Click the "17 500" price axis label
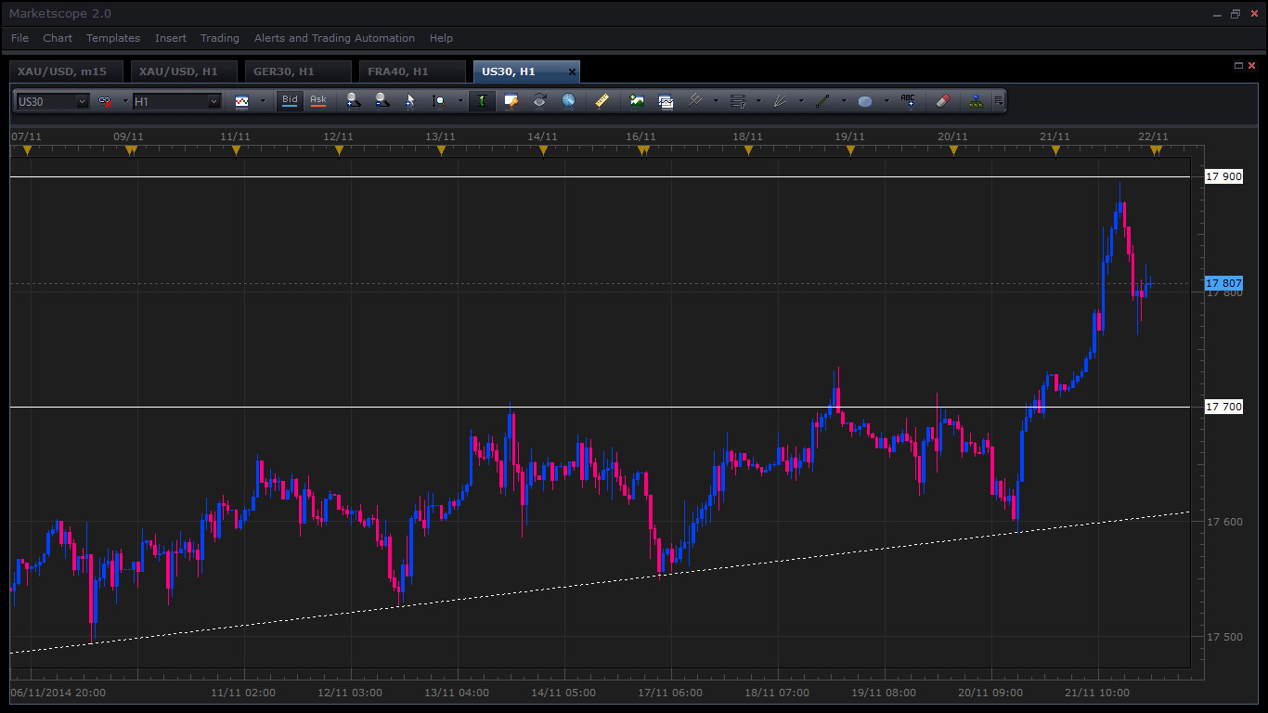This screenshot has width=1268, height=713. pyautogui.click(x=1223, y=637)
